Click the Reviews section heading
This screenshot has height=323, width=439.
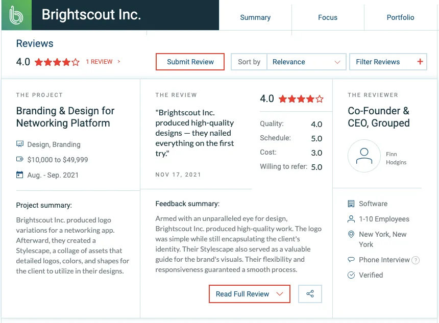pos(35,44)
